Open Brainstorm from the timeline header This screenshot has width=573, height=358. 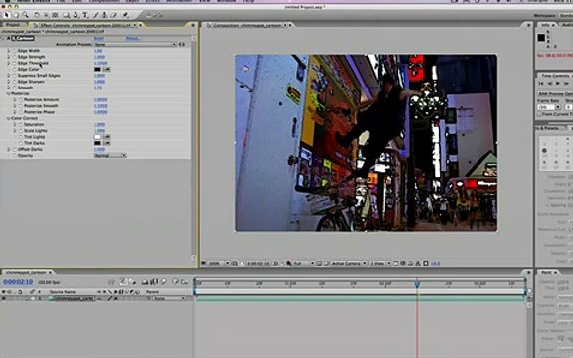click(x=175, y=282)
